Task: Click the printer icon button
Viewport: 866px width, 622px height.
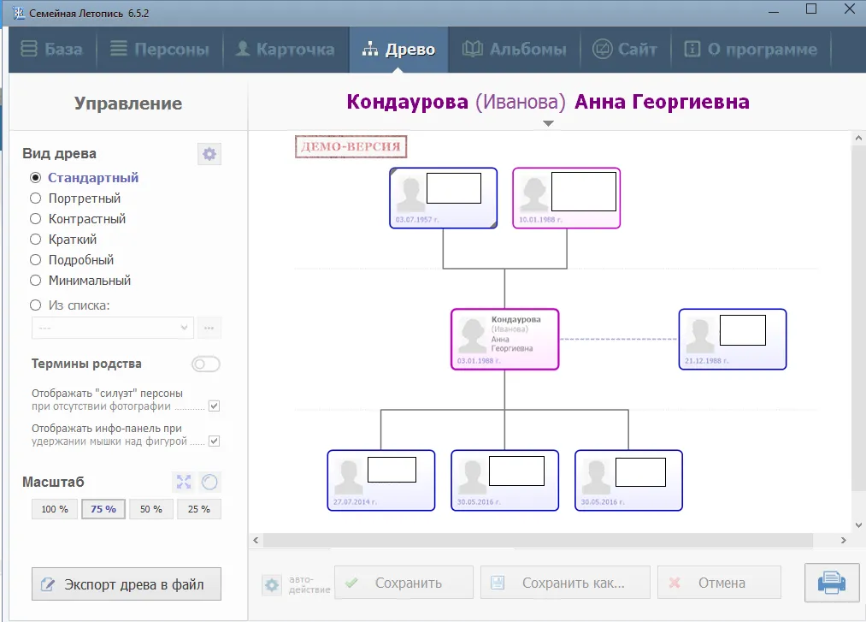Action: click(x=832, y=583)
